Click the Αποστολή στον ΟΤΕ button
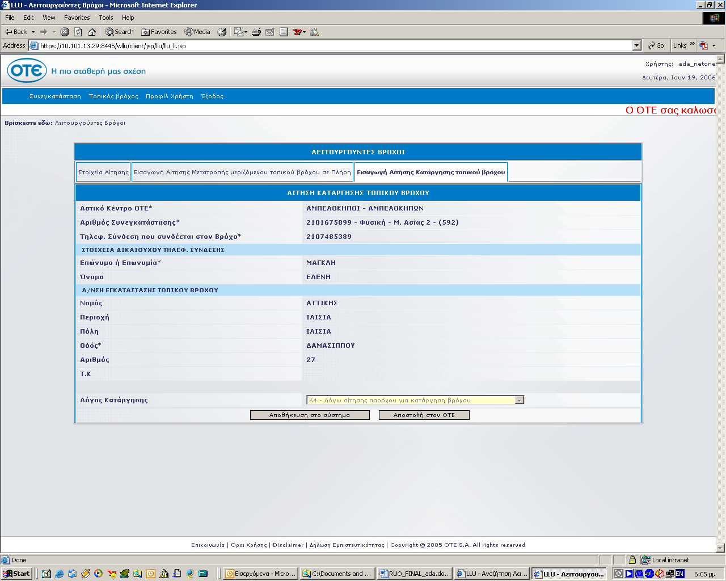The width and height of the screenshot is (726, 581). (x=424, y=415)
